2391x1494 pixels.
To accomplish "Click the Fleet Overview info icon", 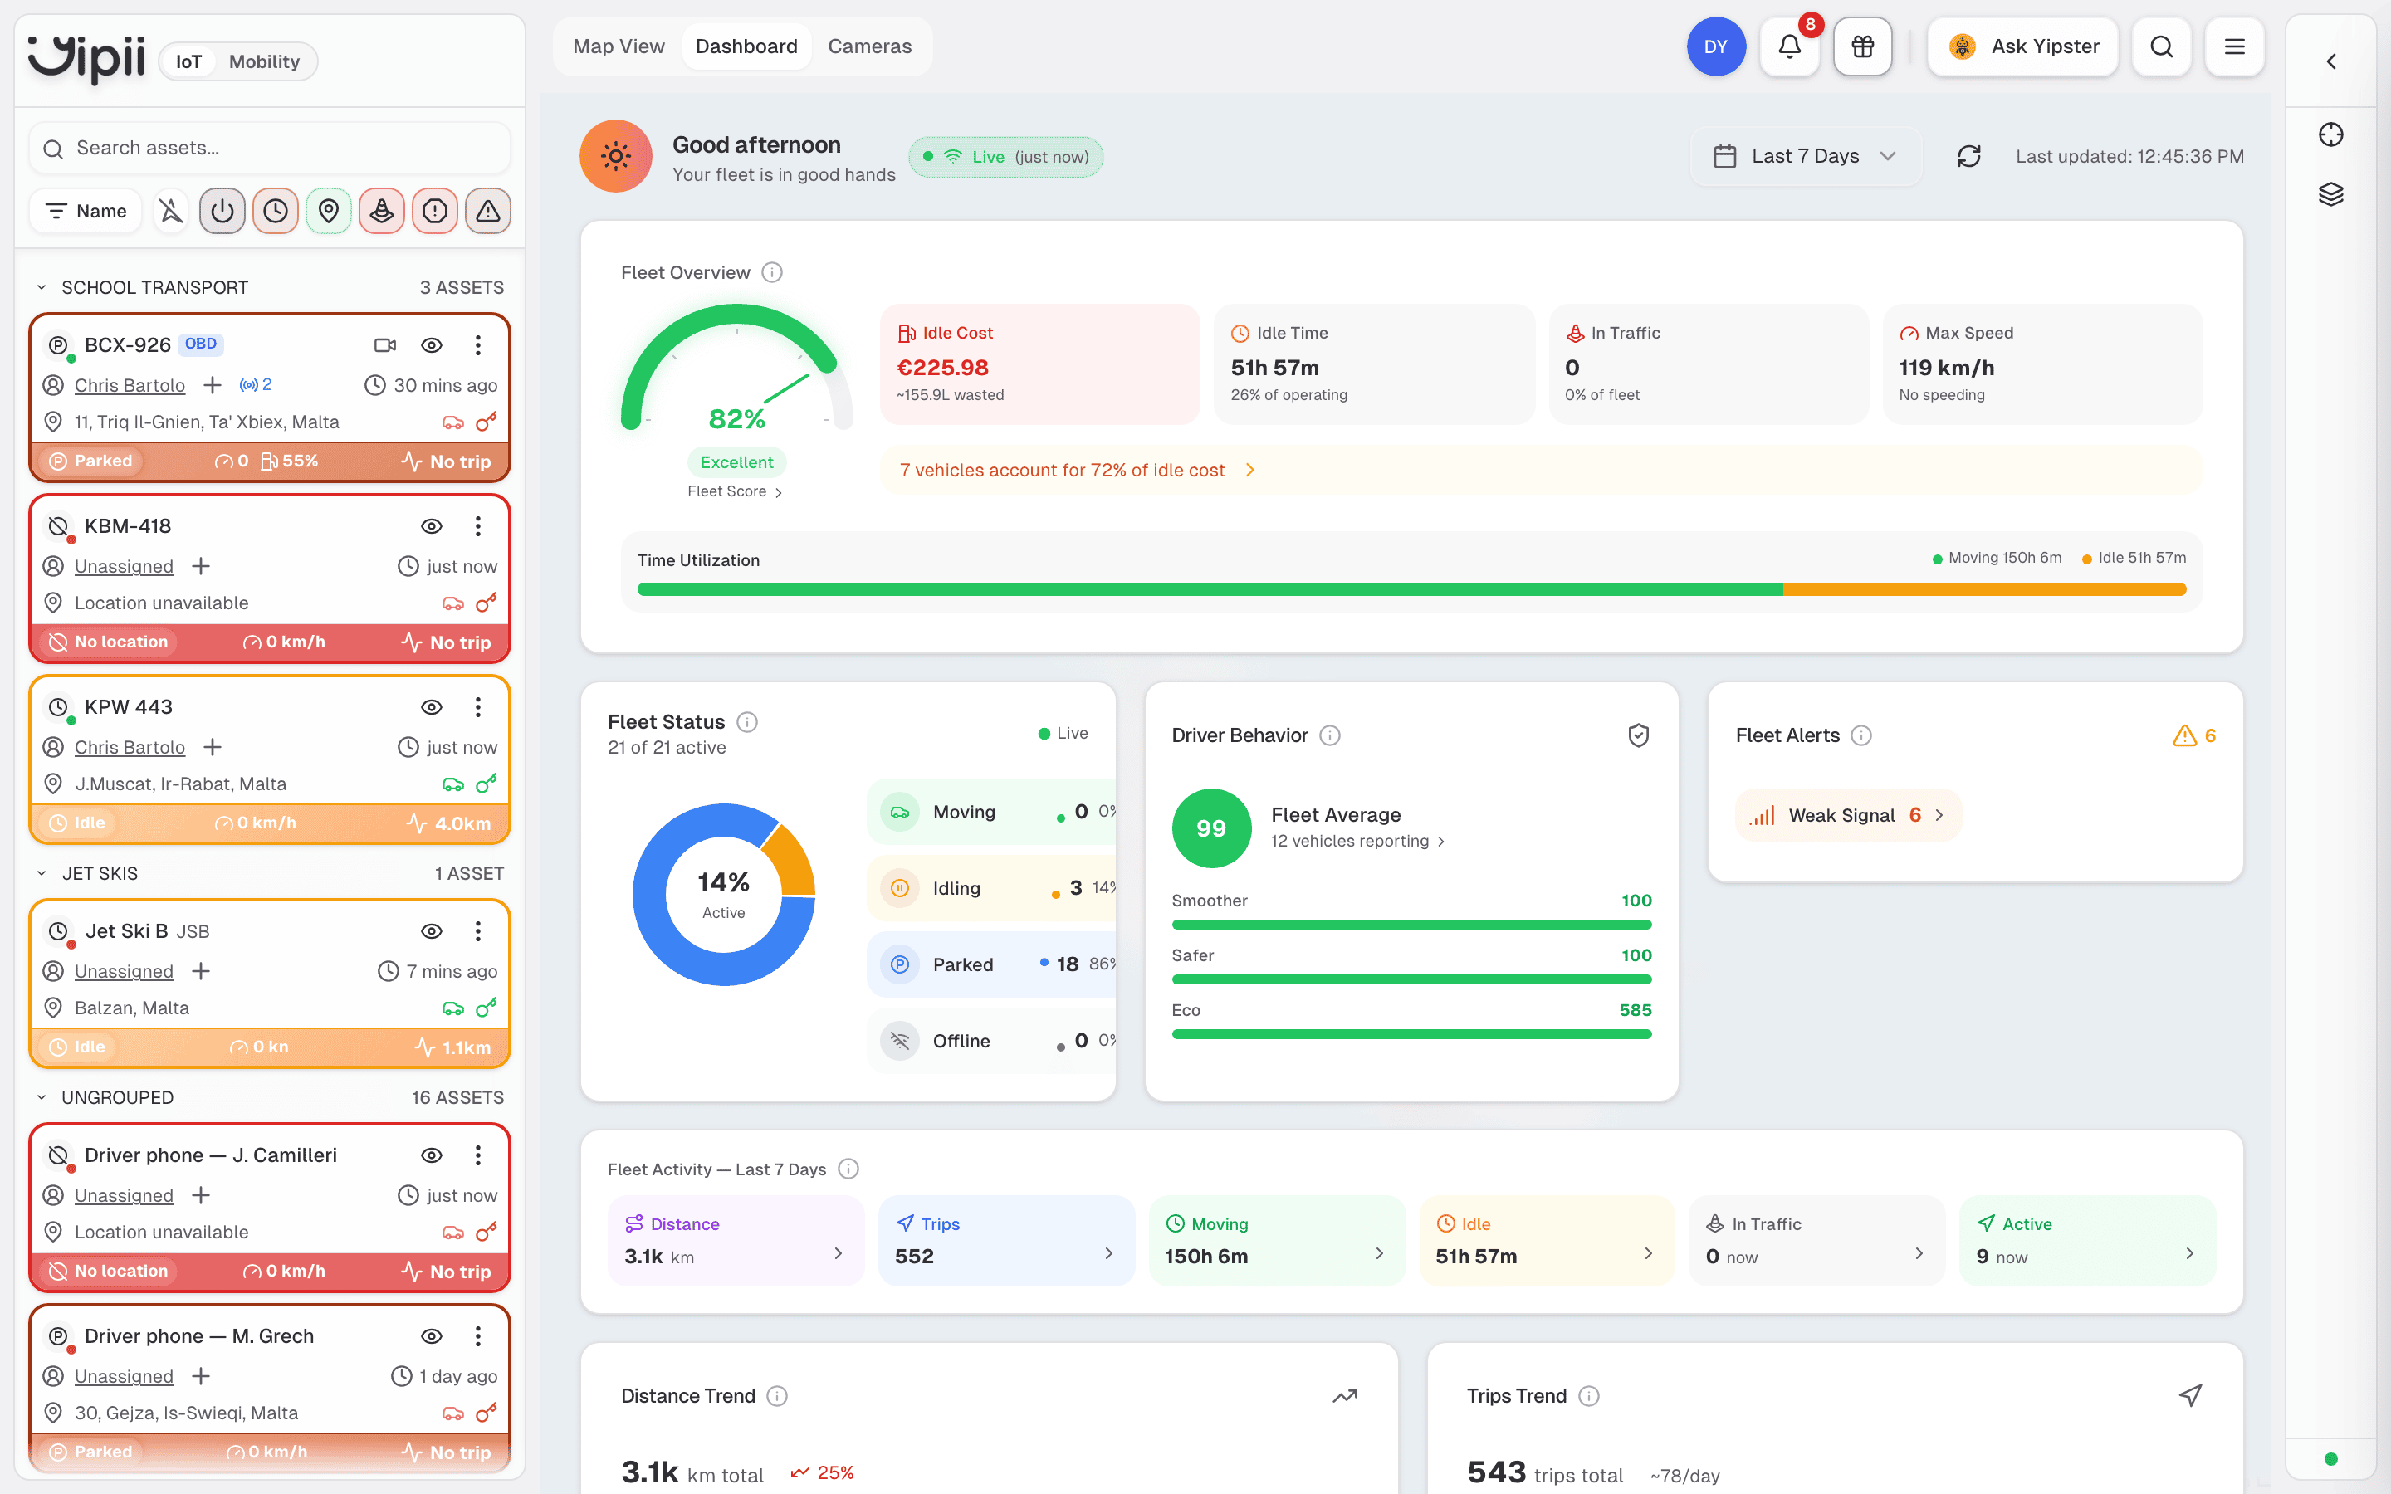I will coord(773,273).
